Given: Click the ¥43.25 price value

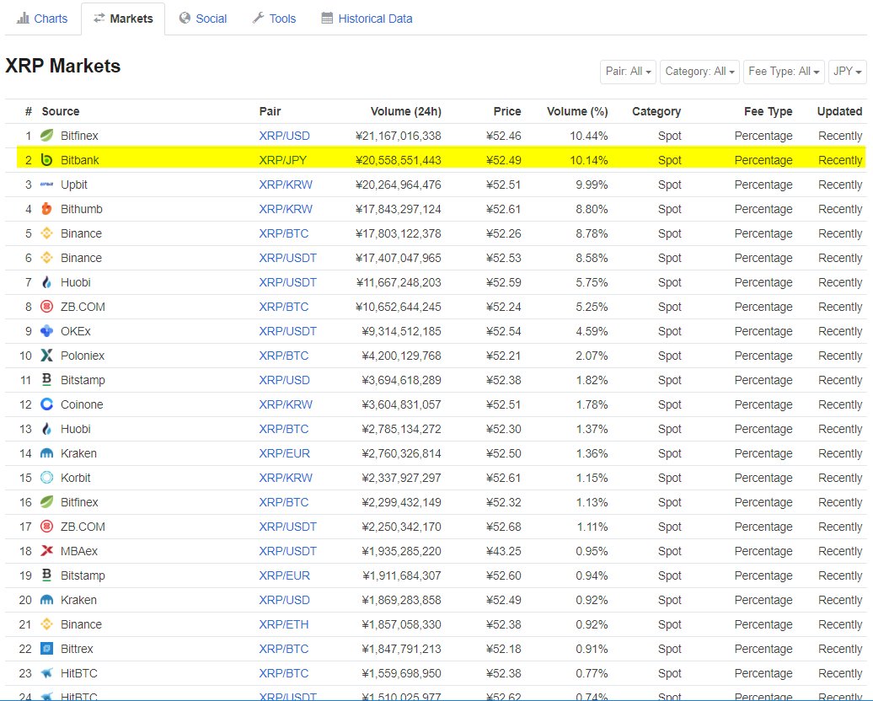Looking at the screenshot, I should tap(504, 551).
